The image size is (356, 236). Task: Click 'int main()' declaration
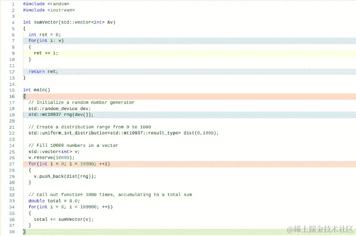click(36, 90)
